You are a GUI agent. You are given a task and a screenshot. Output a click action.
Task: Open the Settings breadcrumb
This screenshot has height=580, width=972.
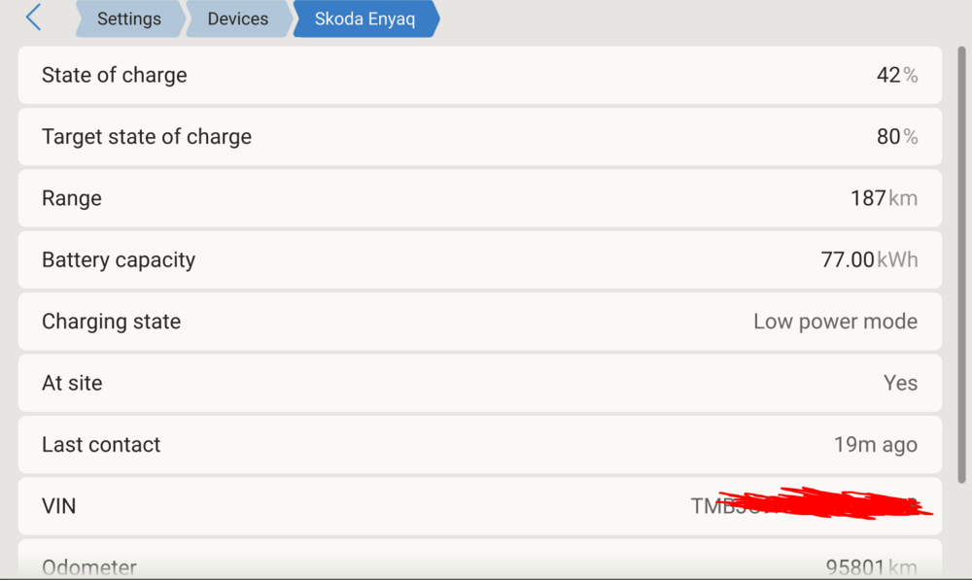point(129,18)
